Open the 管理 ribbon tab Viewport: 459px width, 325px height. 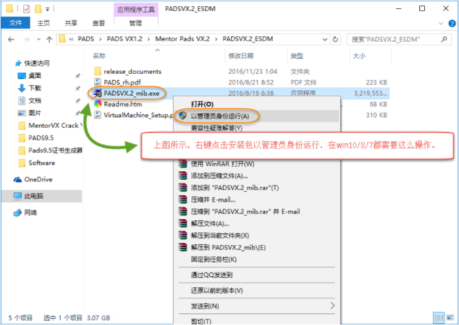tap(135, 23)
